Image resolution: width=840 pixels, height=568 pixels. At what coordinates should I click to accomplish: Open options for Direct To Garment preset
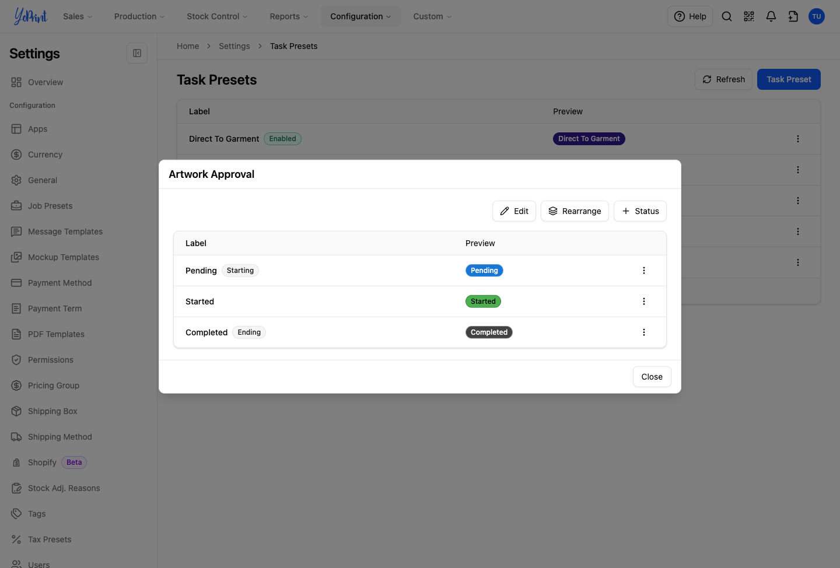tap(798, 139)
